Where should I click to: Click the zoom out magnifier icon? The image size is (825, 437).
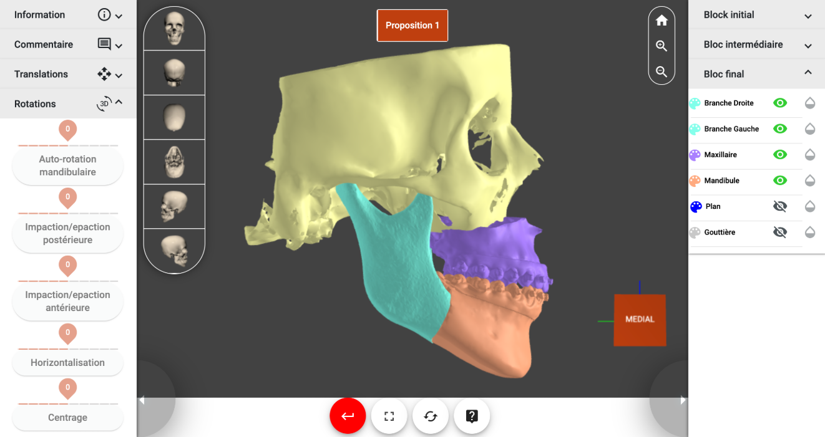click(661, 72)
